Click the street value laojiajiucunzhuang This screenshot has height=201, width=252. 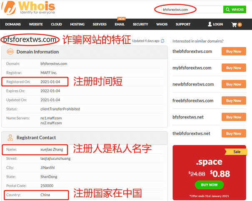coord(55,159)
